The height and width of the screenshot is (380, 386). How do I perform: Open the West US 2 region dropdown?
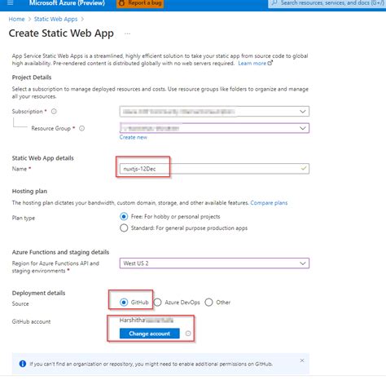click(x=214, y=263)
